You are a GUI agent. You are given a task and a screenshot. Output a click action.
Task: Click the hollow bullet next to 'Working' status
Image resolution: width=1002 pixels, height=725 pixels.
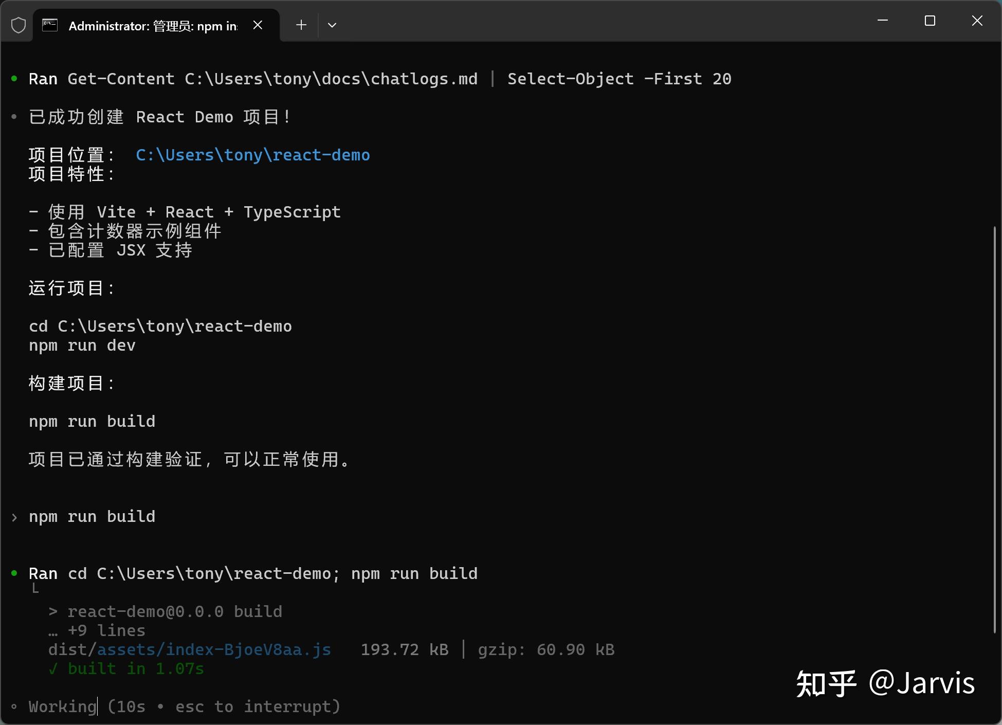(x=14, y=706)
